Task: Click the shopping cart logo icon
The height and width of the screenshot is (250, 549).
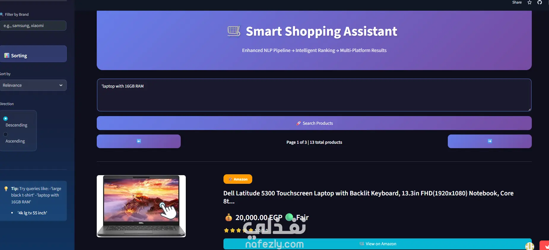Action: point(234,31)
